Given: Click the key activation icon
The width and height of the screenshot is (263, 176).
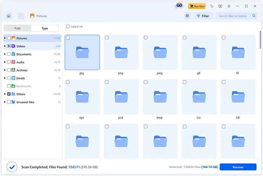Looking at the screenshot, I should tap(212, 6).
